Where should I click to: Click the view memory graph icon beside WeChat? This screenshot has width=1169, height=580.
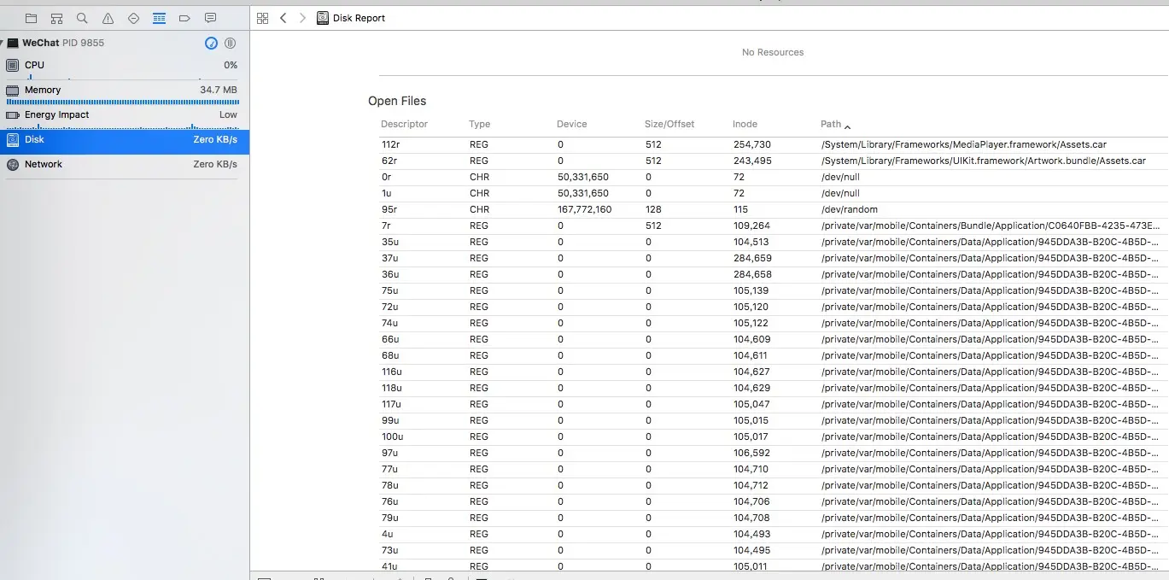(x=230, y=43)
